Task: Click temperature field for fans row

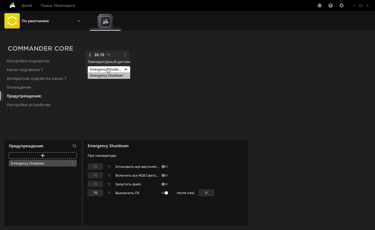Action: pyautogui.click(x=95, y=166)
